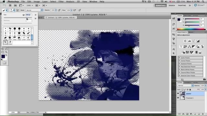Image resolution: width=207 pixels, height=116 pixels.
Task: Toggle the Brush panel button in options bar
Action: click(x=17, y=10)
